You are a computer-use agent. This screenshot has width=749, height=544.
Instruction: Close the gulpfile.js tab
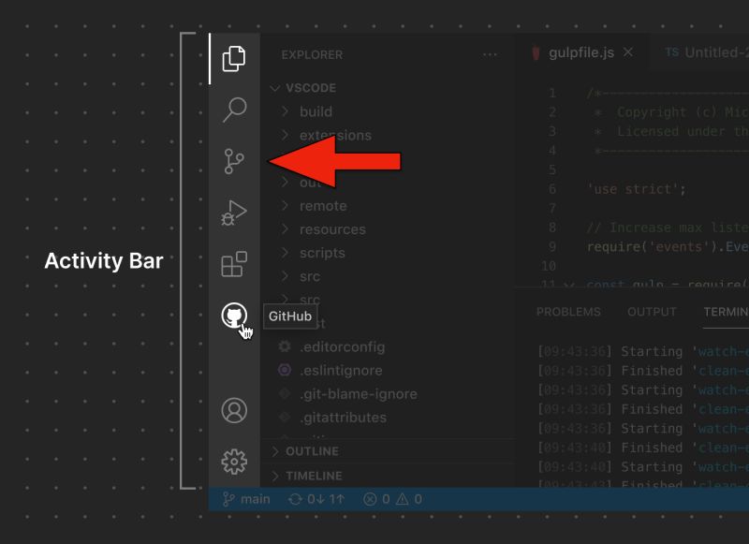628,52
